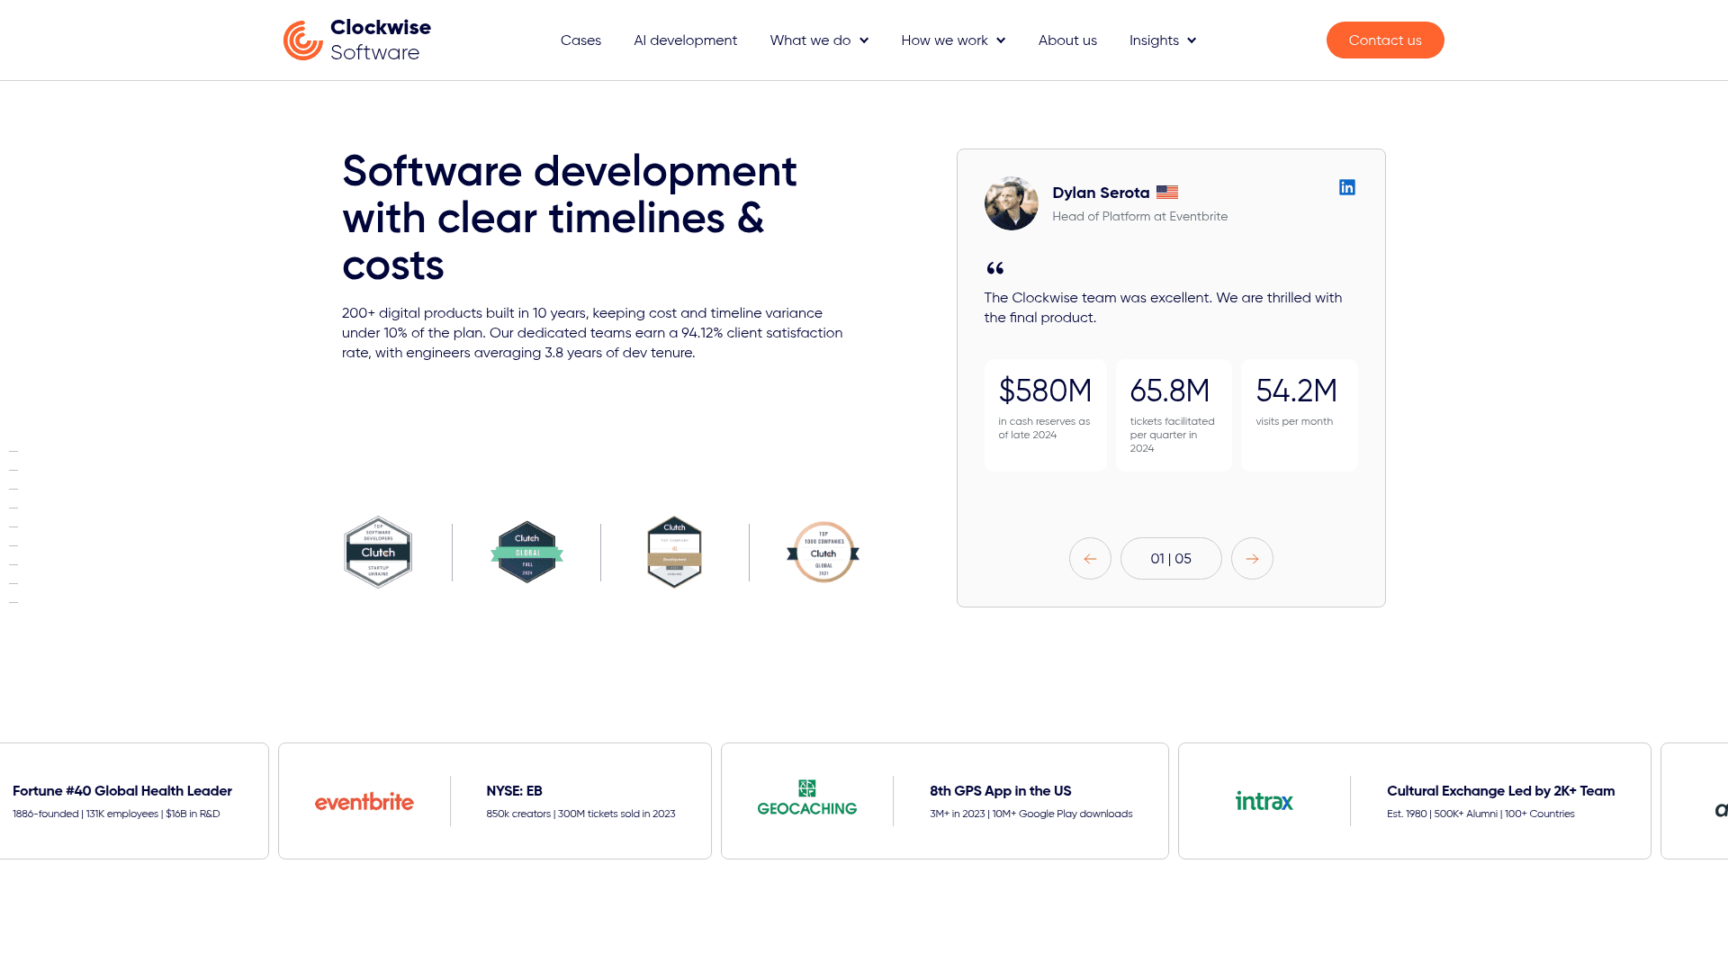Go to the About us page
Viewport: 1728px width, 972px height.
click(x=1067, y=40)
